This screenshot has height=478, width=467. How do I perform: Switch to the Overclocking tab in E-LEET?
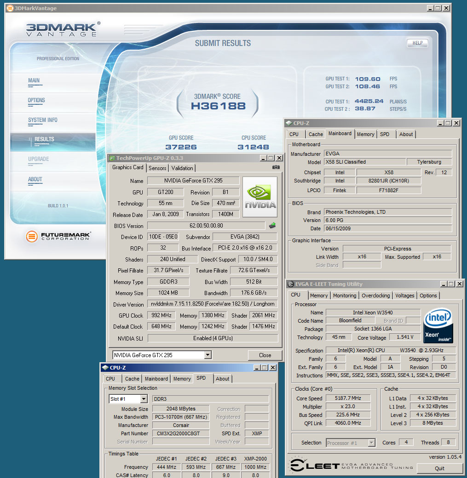tap(376, 296)
